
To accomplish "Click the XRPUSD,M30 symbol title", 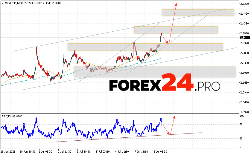I will [11, 3].
